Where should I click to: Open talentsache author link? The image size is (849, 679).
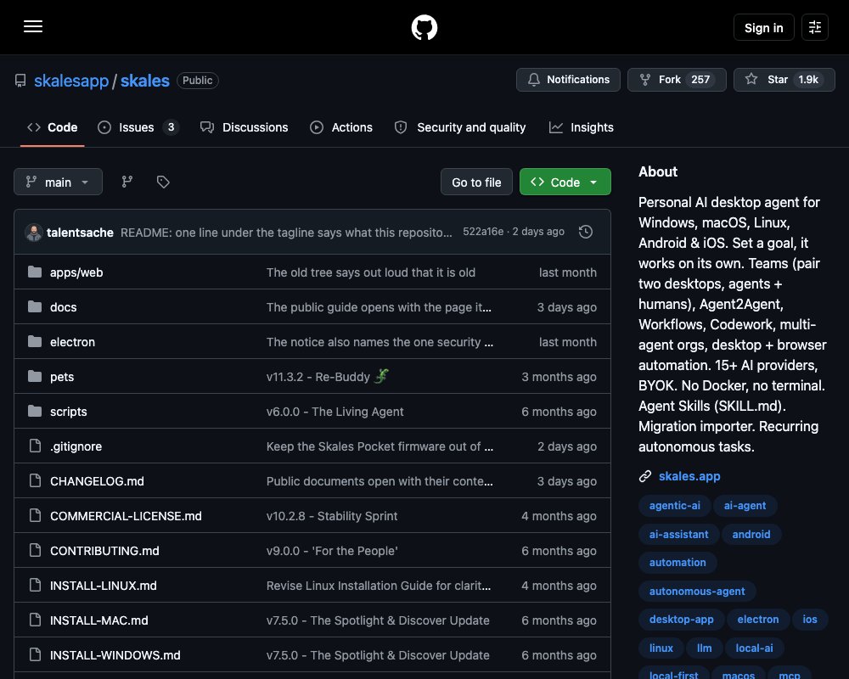click(80, 233)
